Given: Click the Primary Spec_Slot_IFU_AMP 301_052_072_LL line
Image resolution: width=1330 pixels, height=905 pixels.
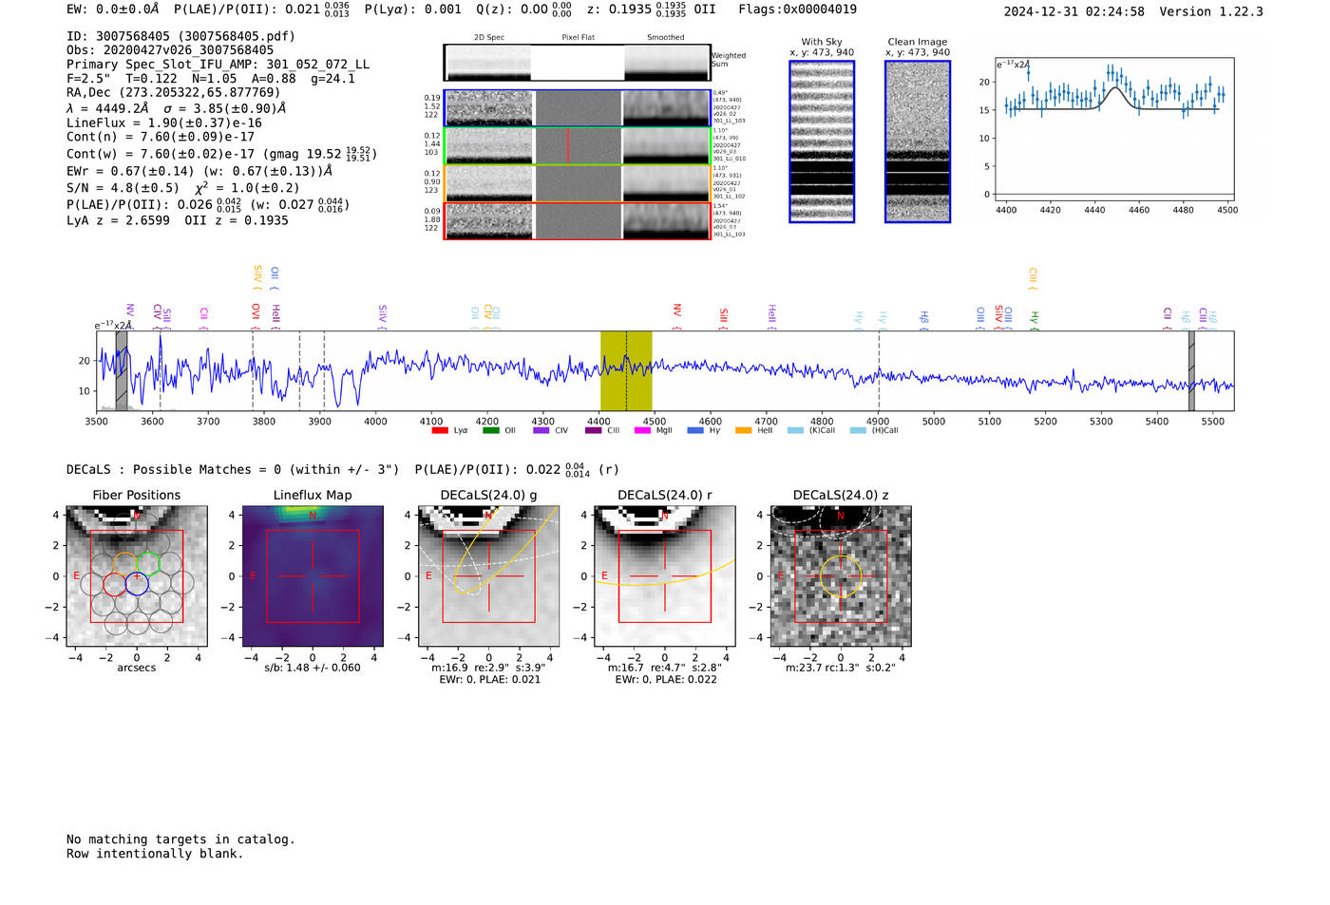Looking at the screenshot, I should 218,65.
